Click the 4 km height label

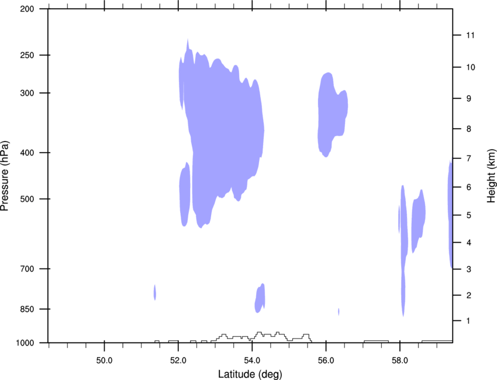(469, 243)
